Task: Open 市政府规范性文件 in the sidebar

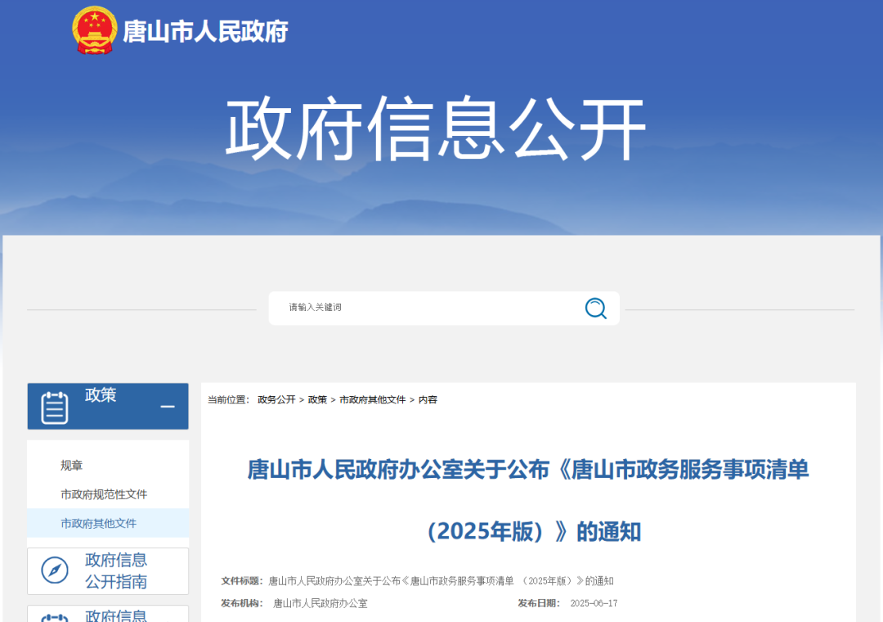Action: tap(104, 494)
